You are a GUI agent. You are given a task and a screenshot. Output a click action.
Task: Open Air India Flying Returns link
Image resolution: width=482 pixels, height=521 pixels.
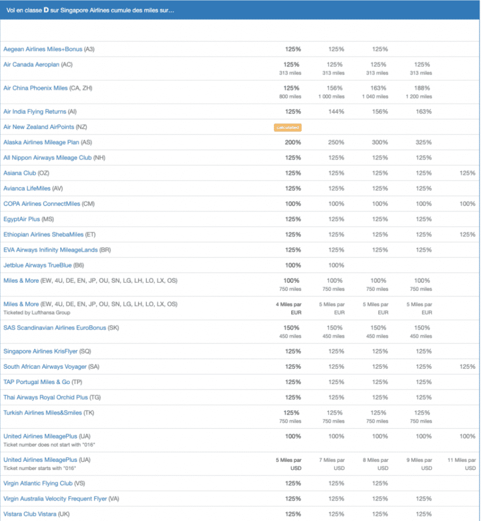point(35,111)
